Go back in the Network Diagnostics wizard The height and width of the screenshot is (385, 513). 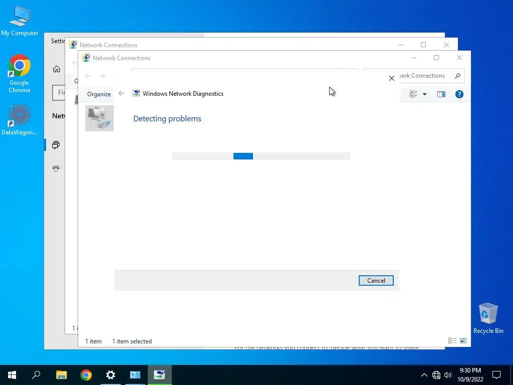tap(121, 94)
